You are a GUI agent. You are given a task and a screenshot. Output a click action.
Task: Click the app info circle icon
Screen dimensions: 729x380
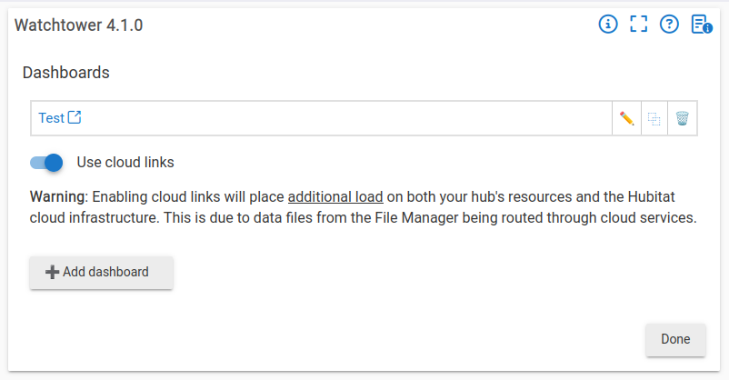coord(608,25)
